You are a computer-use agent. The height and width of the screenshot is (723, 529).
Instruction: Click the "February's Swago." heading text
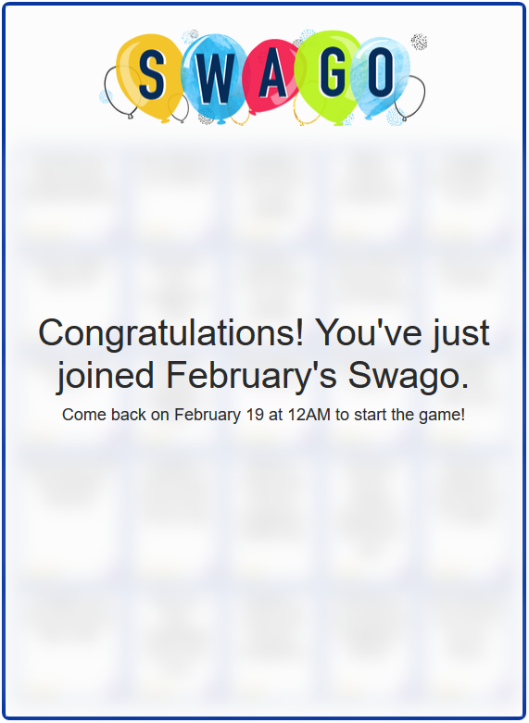point(318,375)
